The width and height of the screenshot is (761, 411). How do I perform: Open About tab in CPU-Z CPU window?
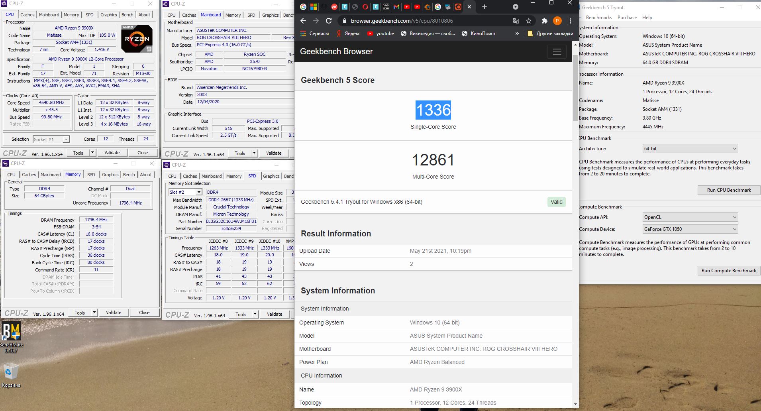pos(144,15)
